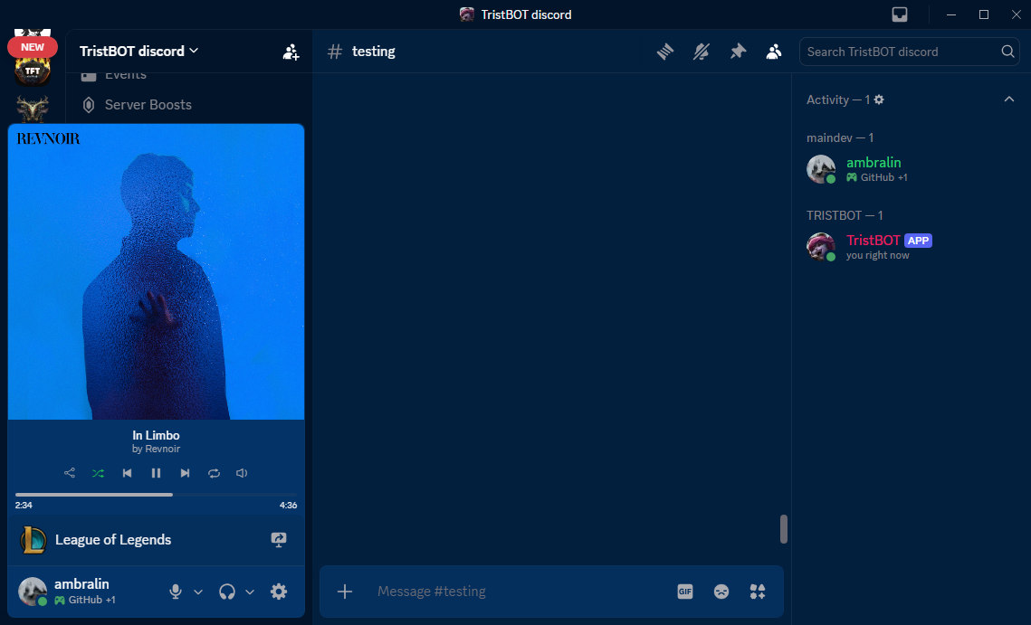Viewport: 1031px width, 625px height.
Task: Click the music player volume icon
Action: click(242, 473)
